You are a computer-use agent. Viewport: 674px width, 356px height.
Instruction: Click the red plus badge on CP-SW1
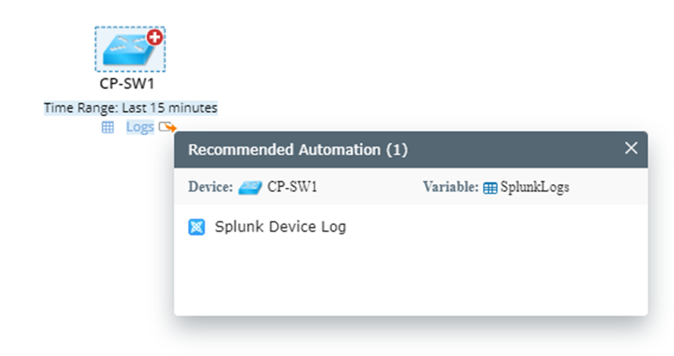pos(155,38)
